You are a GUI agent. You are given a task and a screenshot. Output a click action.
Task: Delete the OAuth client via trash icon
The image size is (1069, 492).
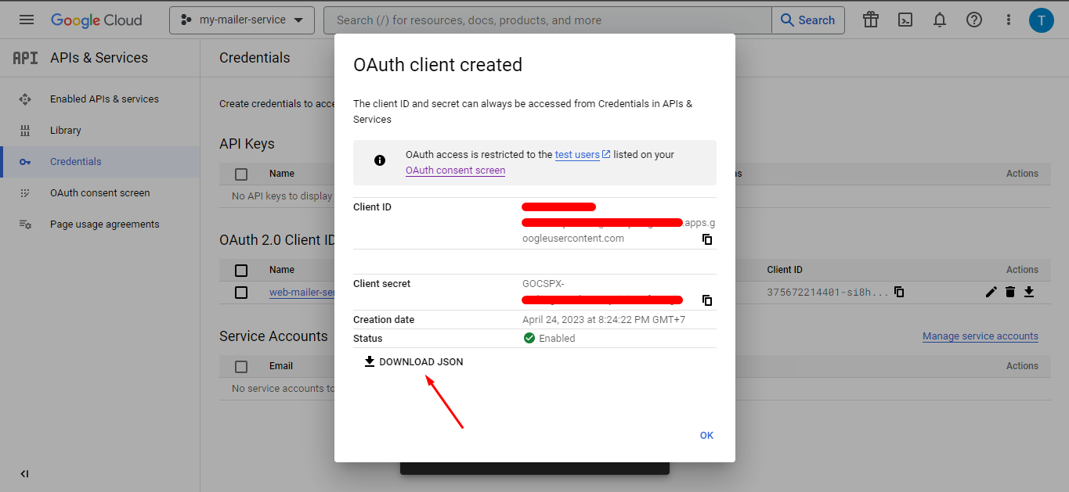pos(1010,292)
